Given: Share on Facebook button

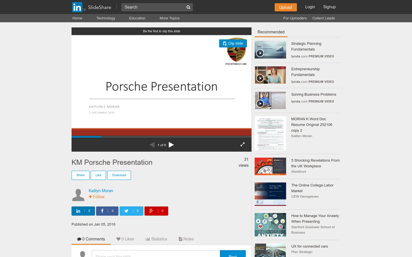Looking at the screenshot, I should click(107, 211).
